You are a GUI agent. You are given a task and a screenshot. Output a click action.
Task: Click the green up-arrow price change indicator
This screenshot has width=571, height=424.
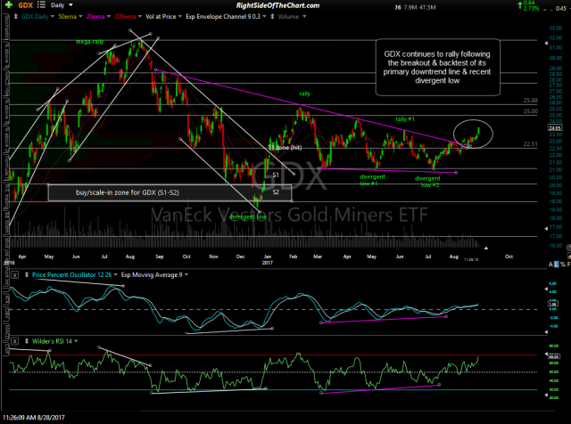(x=519, y=5)
